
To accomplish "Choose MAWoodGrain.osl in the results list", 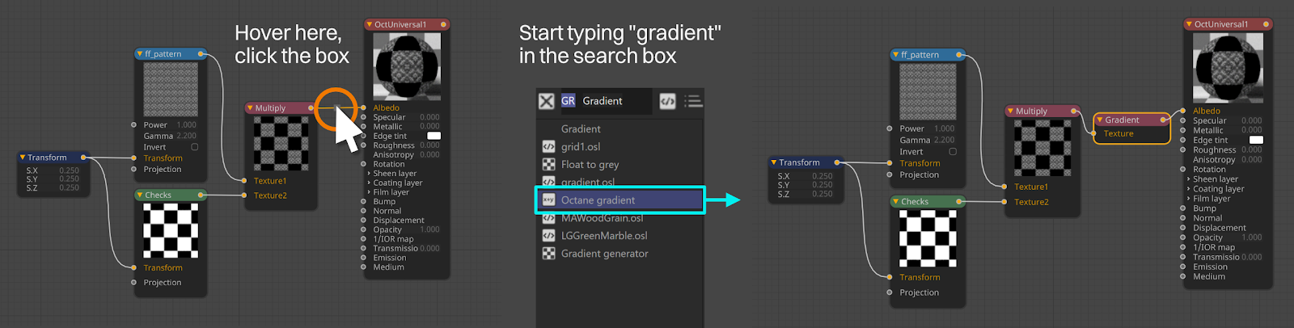I will pos(602,218).
